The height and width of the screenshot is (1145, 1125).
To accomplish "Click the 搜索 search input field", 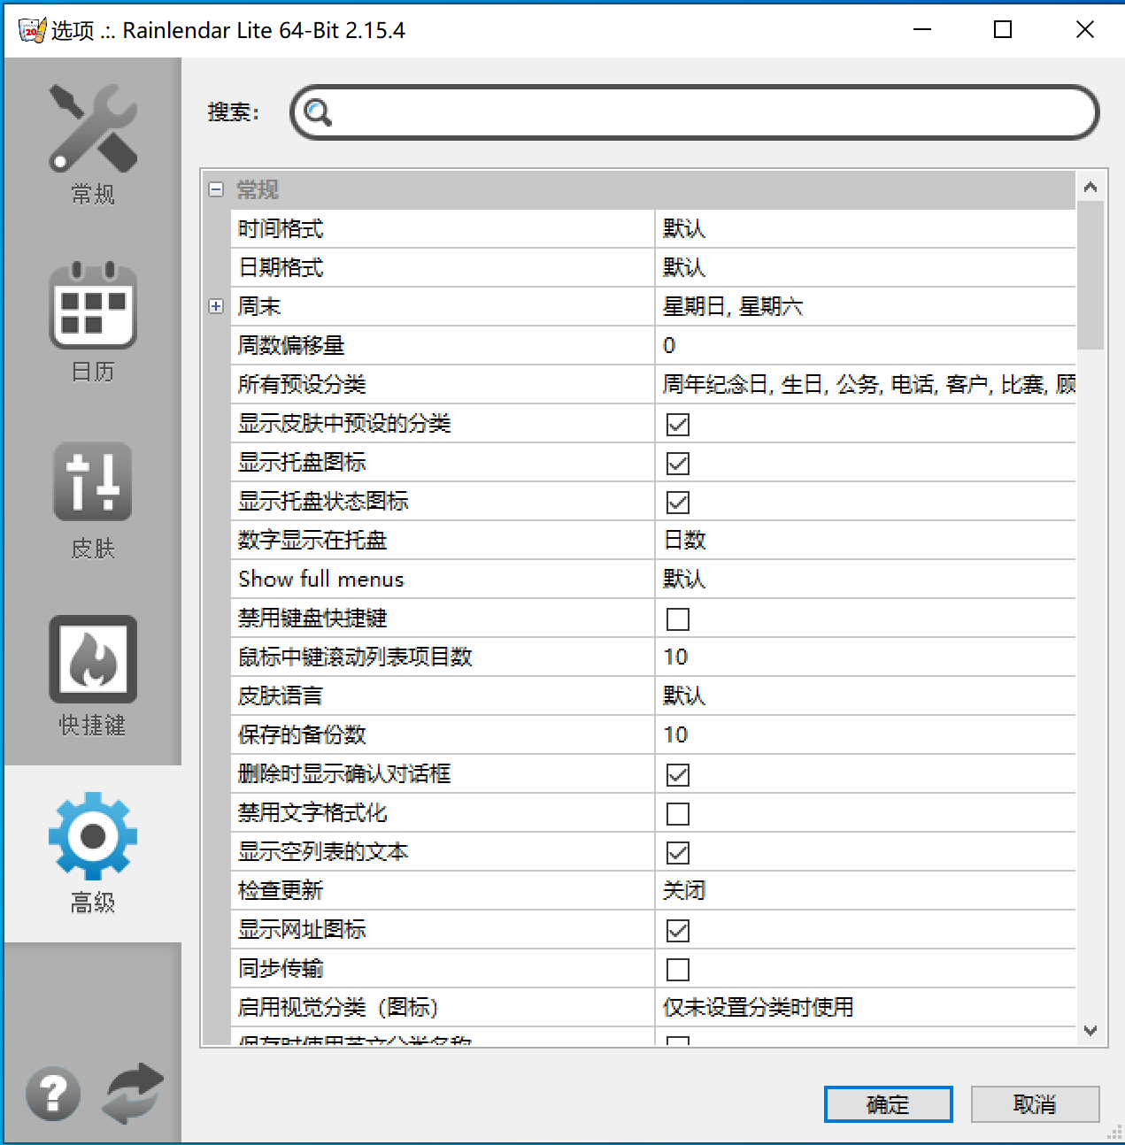I will tap(695, 112).
